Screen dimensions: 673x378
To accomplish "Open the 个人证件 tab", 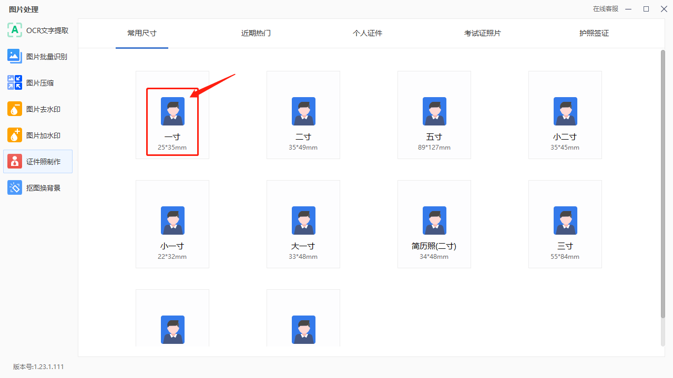I will point(368,33).
